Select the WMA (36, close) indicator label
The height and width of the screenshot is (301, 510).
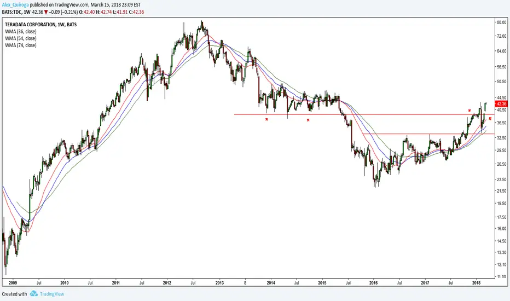pyautogui.click(x=20, y=32)
